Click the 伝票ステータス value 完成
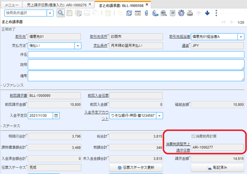The height and width of the screenshot is (174, 247). [55, 167]
